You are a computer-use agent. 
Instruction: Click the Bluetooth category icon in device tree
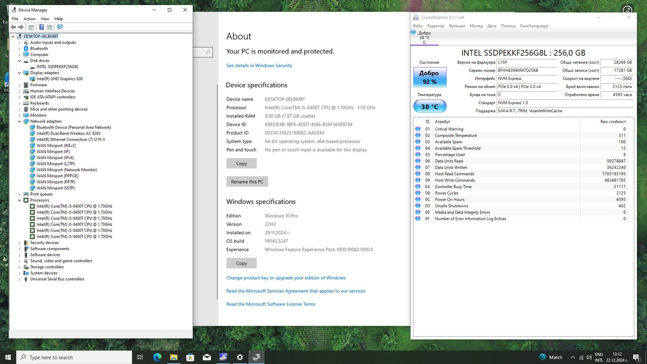[x=26, y=49]
